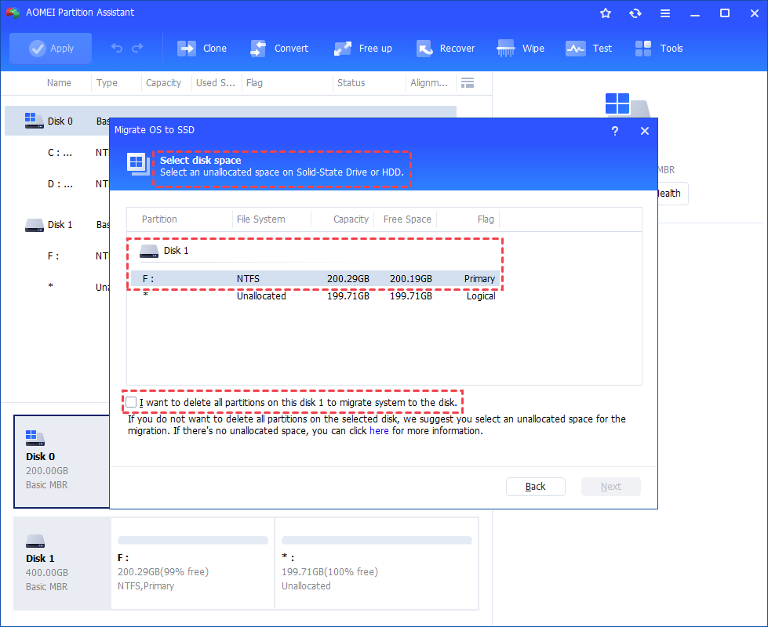Select the Disk 1 400.00GB disk map panel
This screenshot has width=768, height=627.
(x=62, y=564)
